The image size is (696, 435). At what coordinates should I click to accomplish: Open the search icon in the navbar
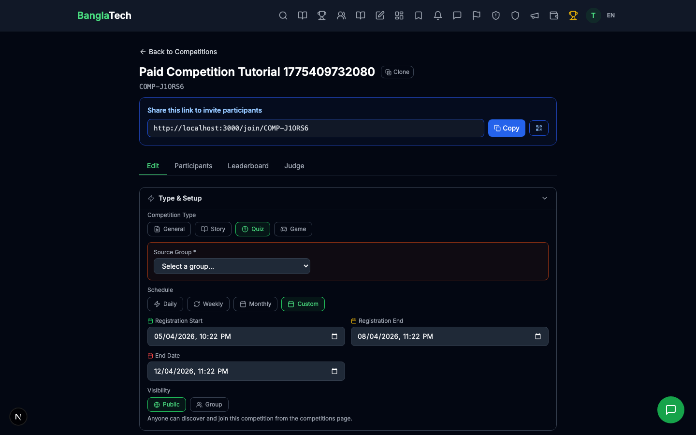283,15
